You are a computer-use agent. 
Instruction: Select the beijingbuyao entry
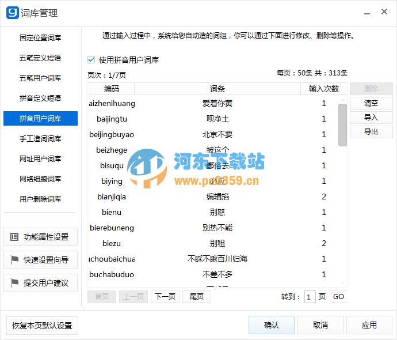(x=213, y=134)
